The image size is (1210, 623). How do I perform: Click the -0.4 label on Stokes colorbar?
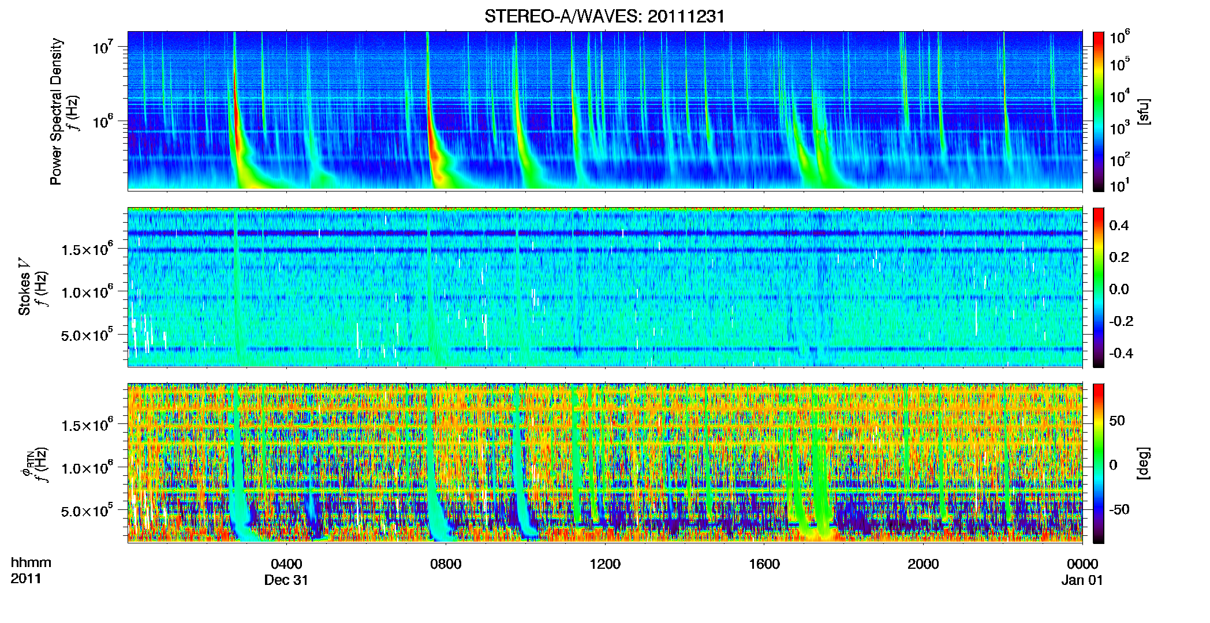(x=1121, y=353)
